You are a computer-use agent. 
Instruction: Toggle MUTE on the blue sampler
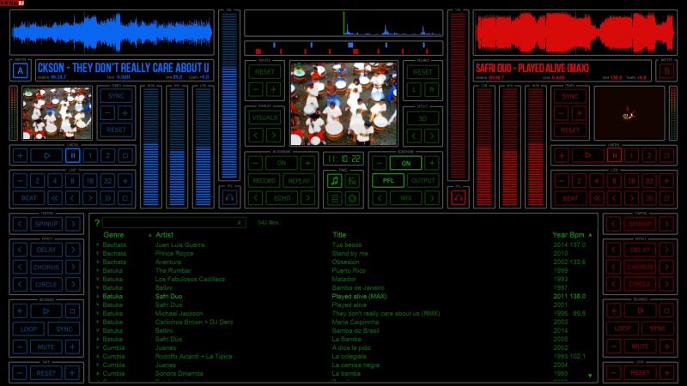click(46, 347)
